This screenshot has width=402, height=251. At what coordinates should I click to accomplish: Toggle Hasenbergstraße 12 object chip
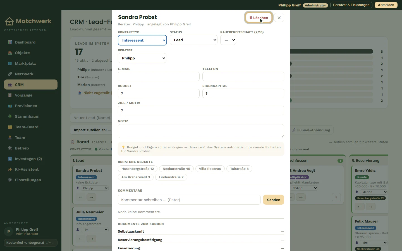(138, 169)
